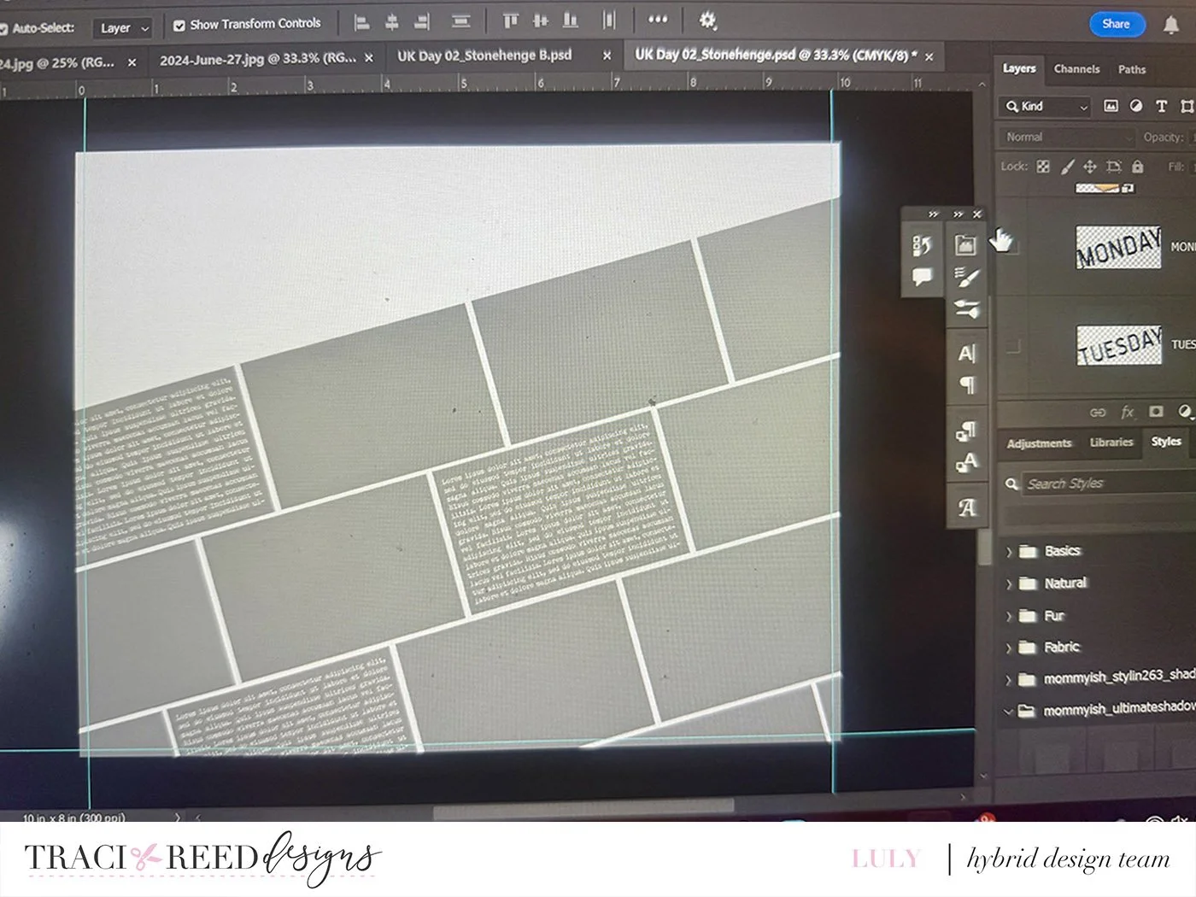
Task: Click the horizontal canvas scrollbar
Action: coord(583,807)
